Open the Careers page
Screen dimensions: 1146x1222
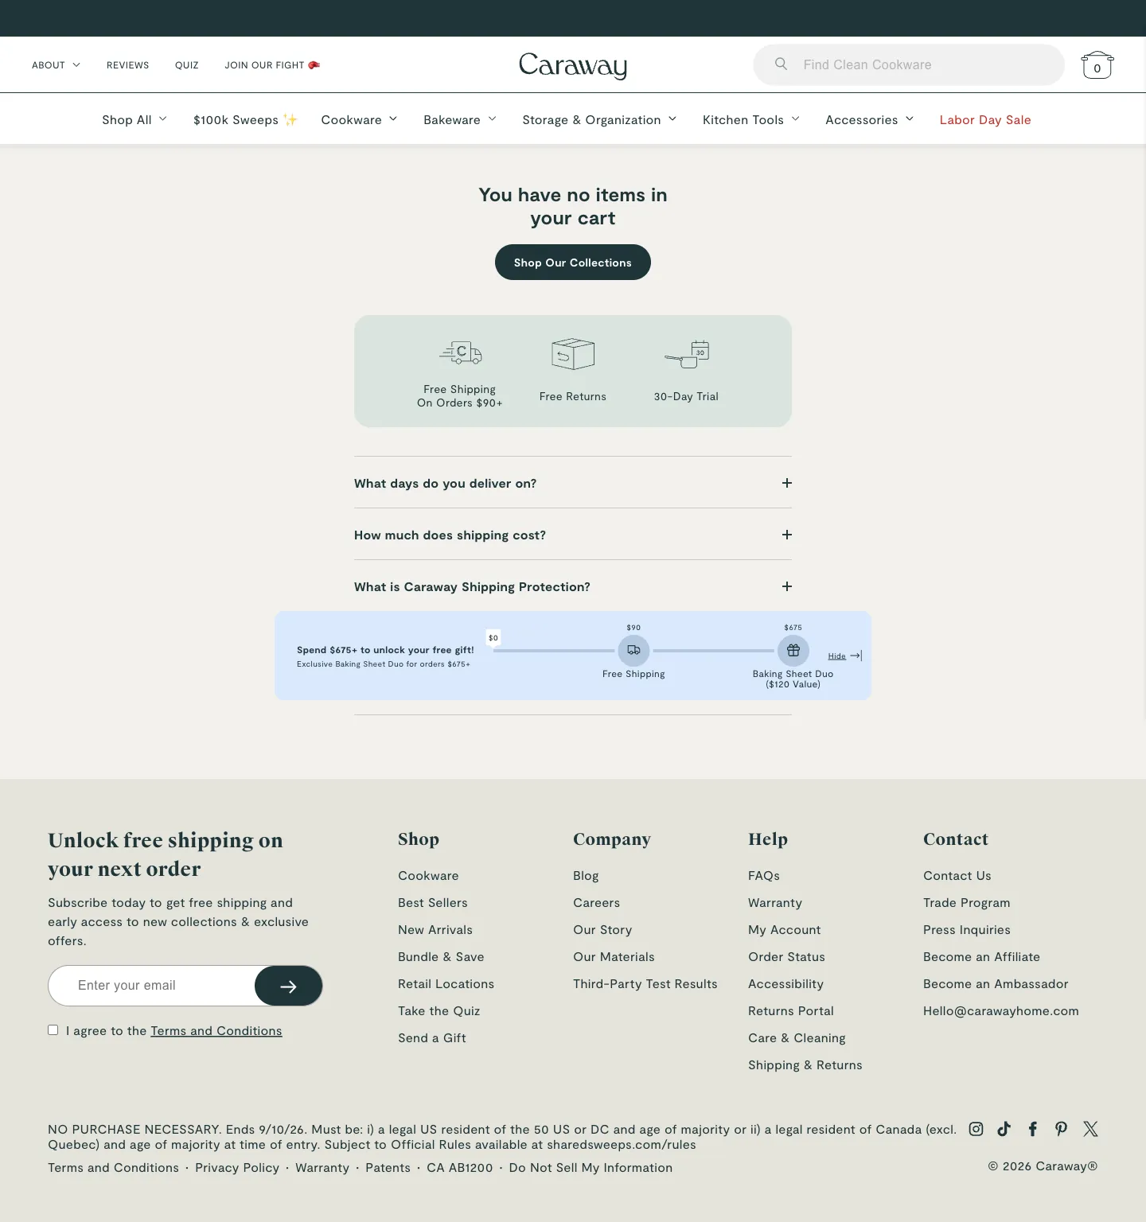596,903
